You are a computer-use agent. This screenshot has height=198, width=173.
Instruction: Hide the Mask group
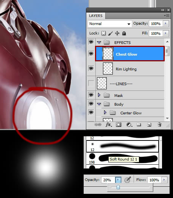click(91, 95)
